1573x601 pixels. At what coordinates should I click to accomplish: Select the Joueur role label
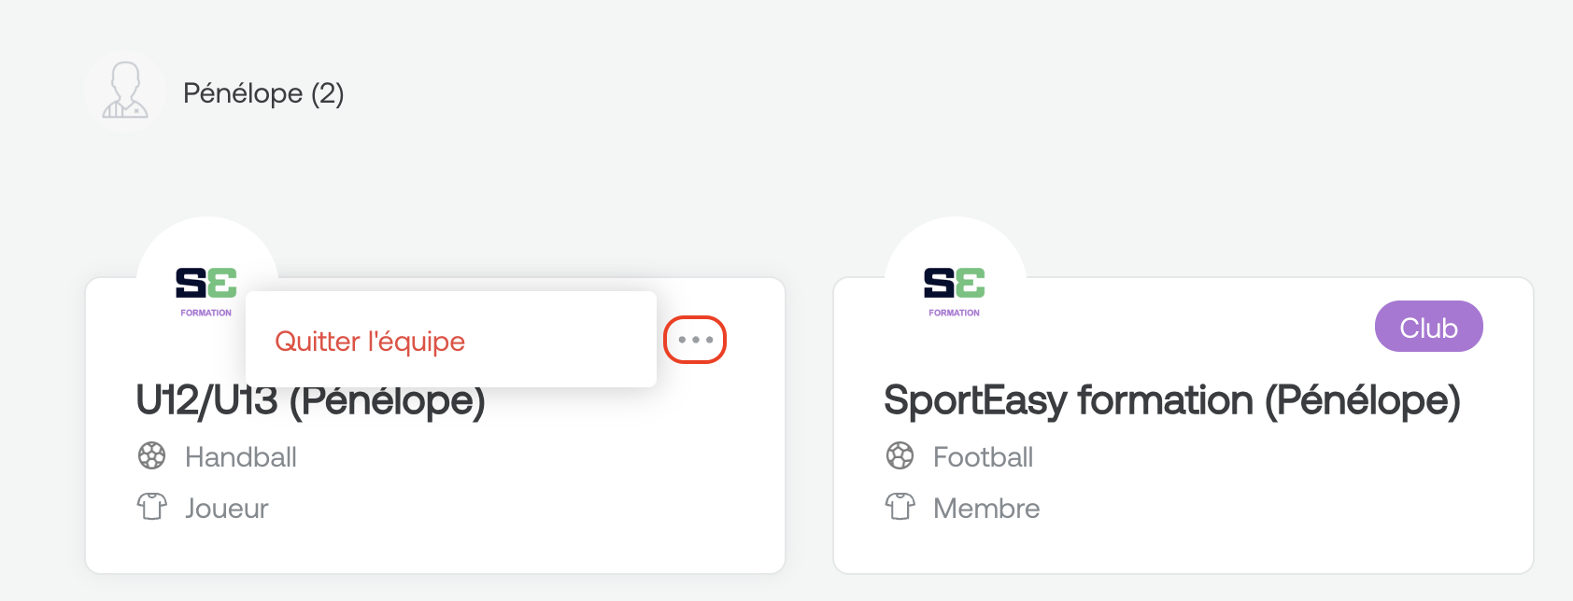(227, 509)
